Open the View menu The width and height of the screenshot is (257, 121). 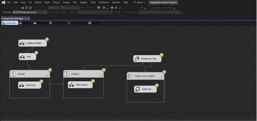(x=23, y=2)
